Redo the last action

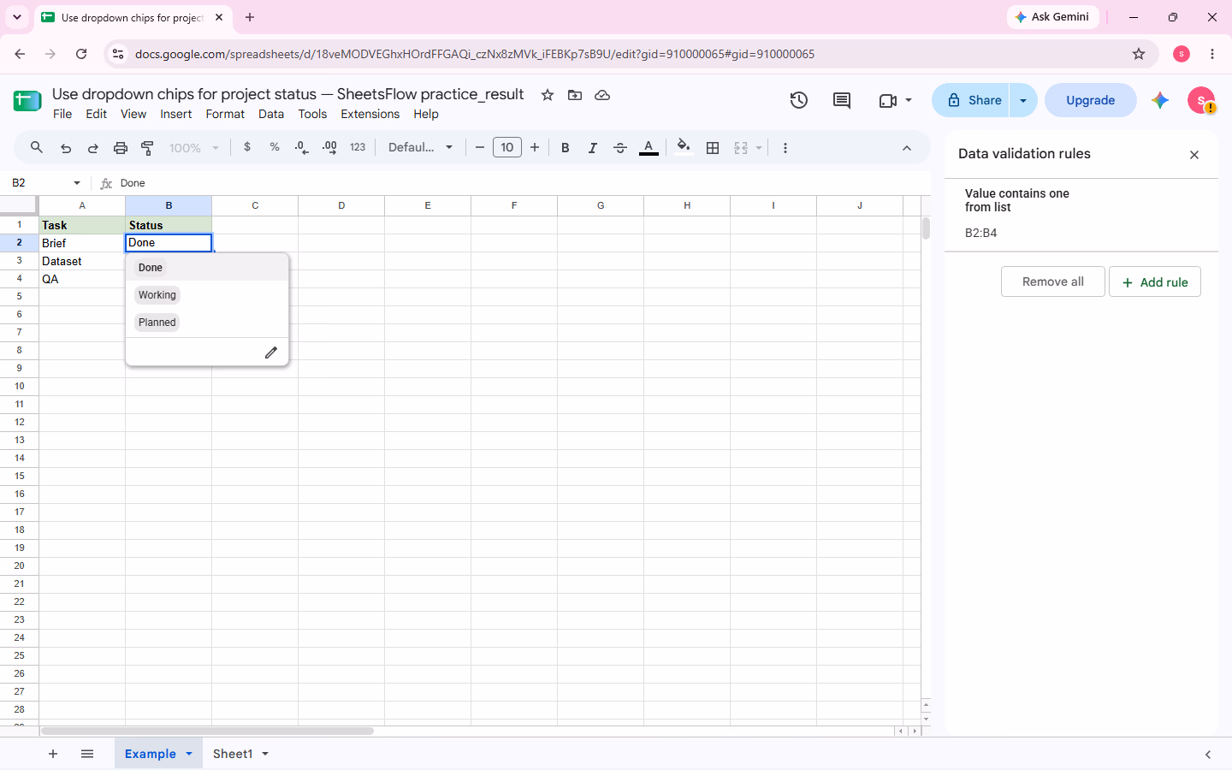93,147
